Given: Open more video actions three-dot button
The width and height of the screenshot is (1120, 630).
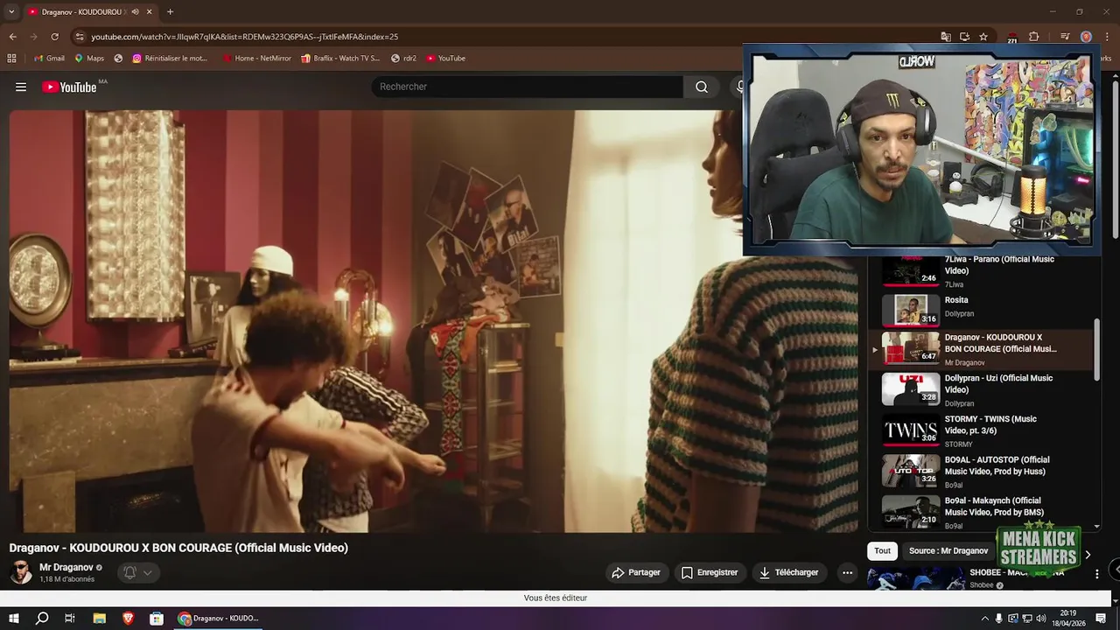Looking at the screenshot, I should 847,573.
